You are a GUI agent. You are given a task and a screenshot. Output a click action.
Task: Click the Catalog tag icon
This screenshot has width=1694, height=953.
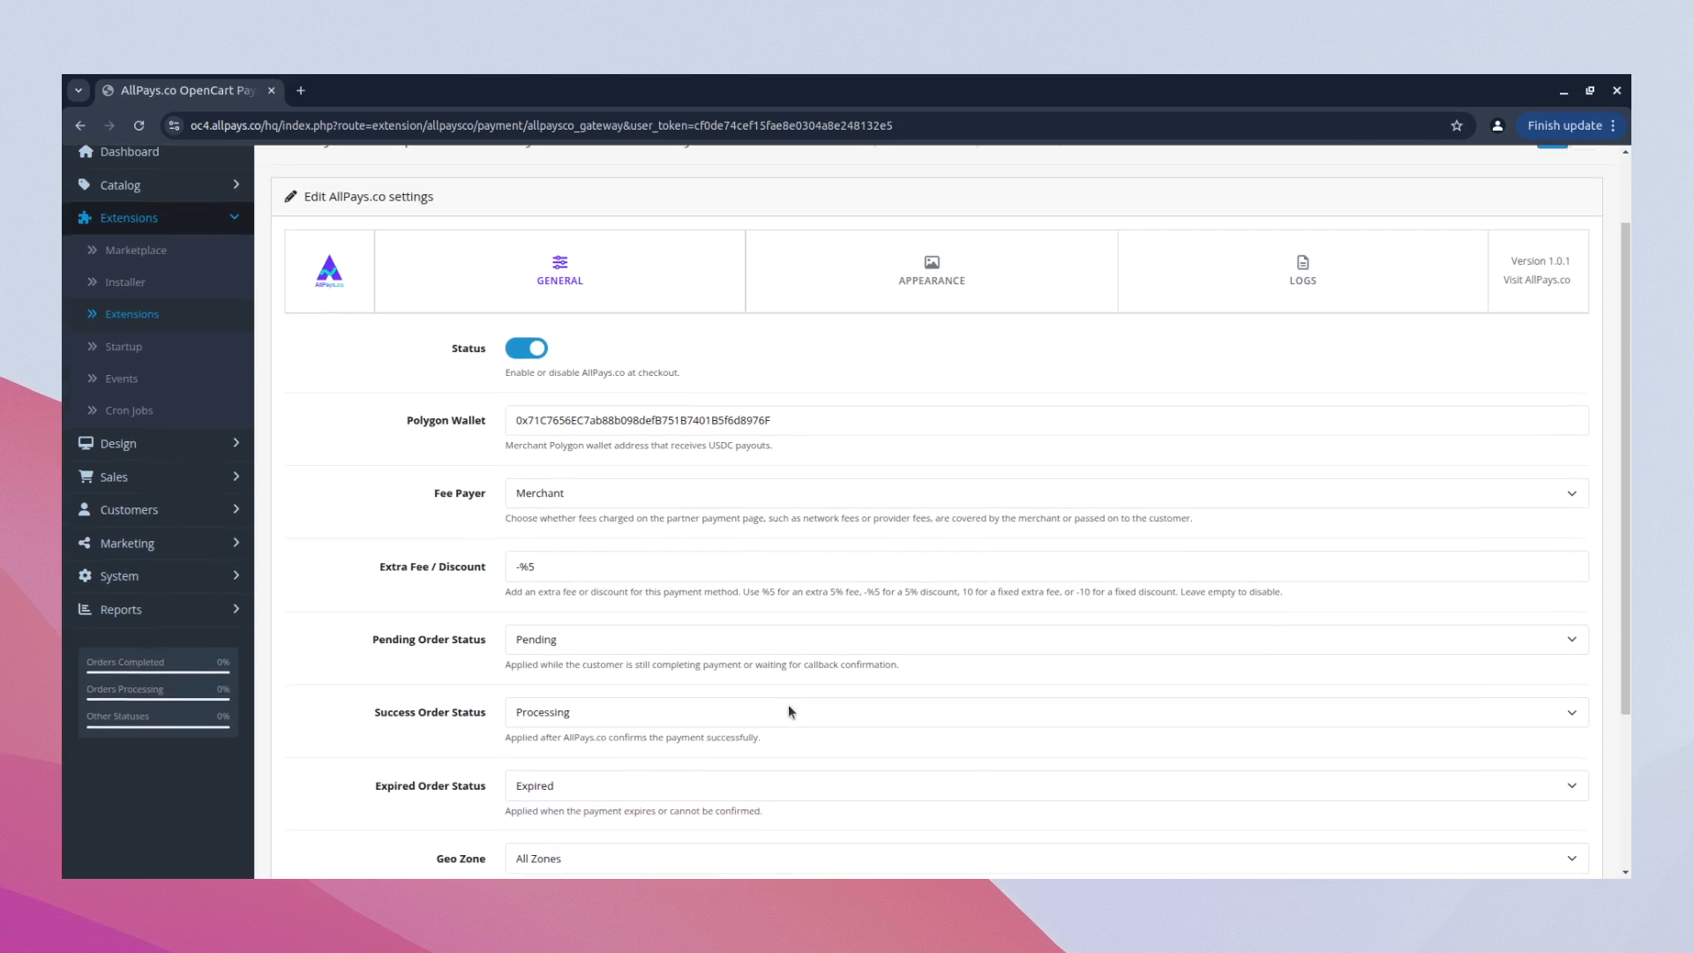[x=85, y=184]
